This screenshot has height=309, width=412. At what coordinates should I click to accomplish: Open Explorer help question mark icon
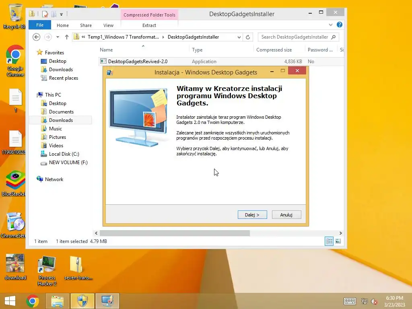340,25
